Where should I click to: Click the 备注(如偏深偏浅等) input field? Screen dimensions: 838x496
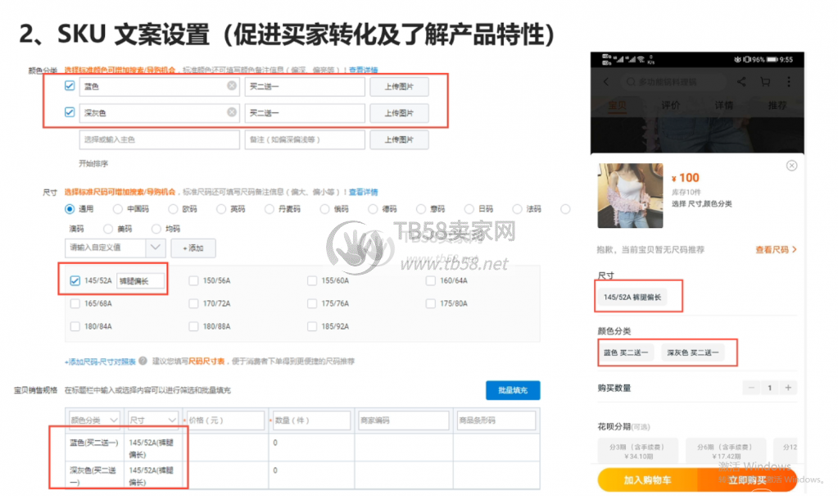pyautogui.click(x=305, y=139)
